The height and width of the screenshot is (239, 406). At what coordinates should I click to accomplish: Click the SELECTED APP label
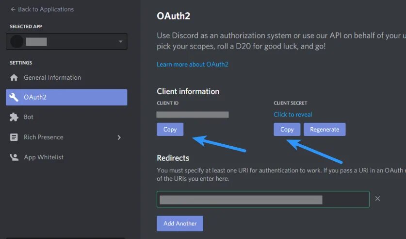click(x=26, y=26)
